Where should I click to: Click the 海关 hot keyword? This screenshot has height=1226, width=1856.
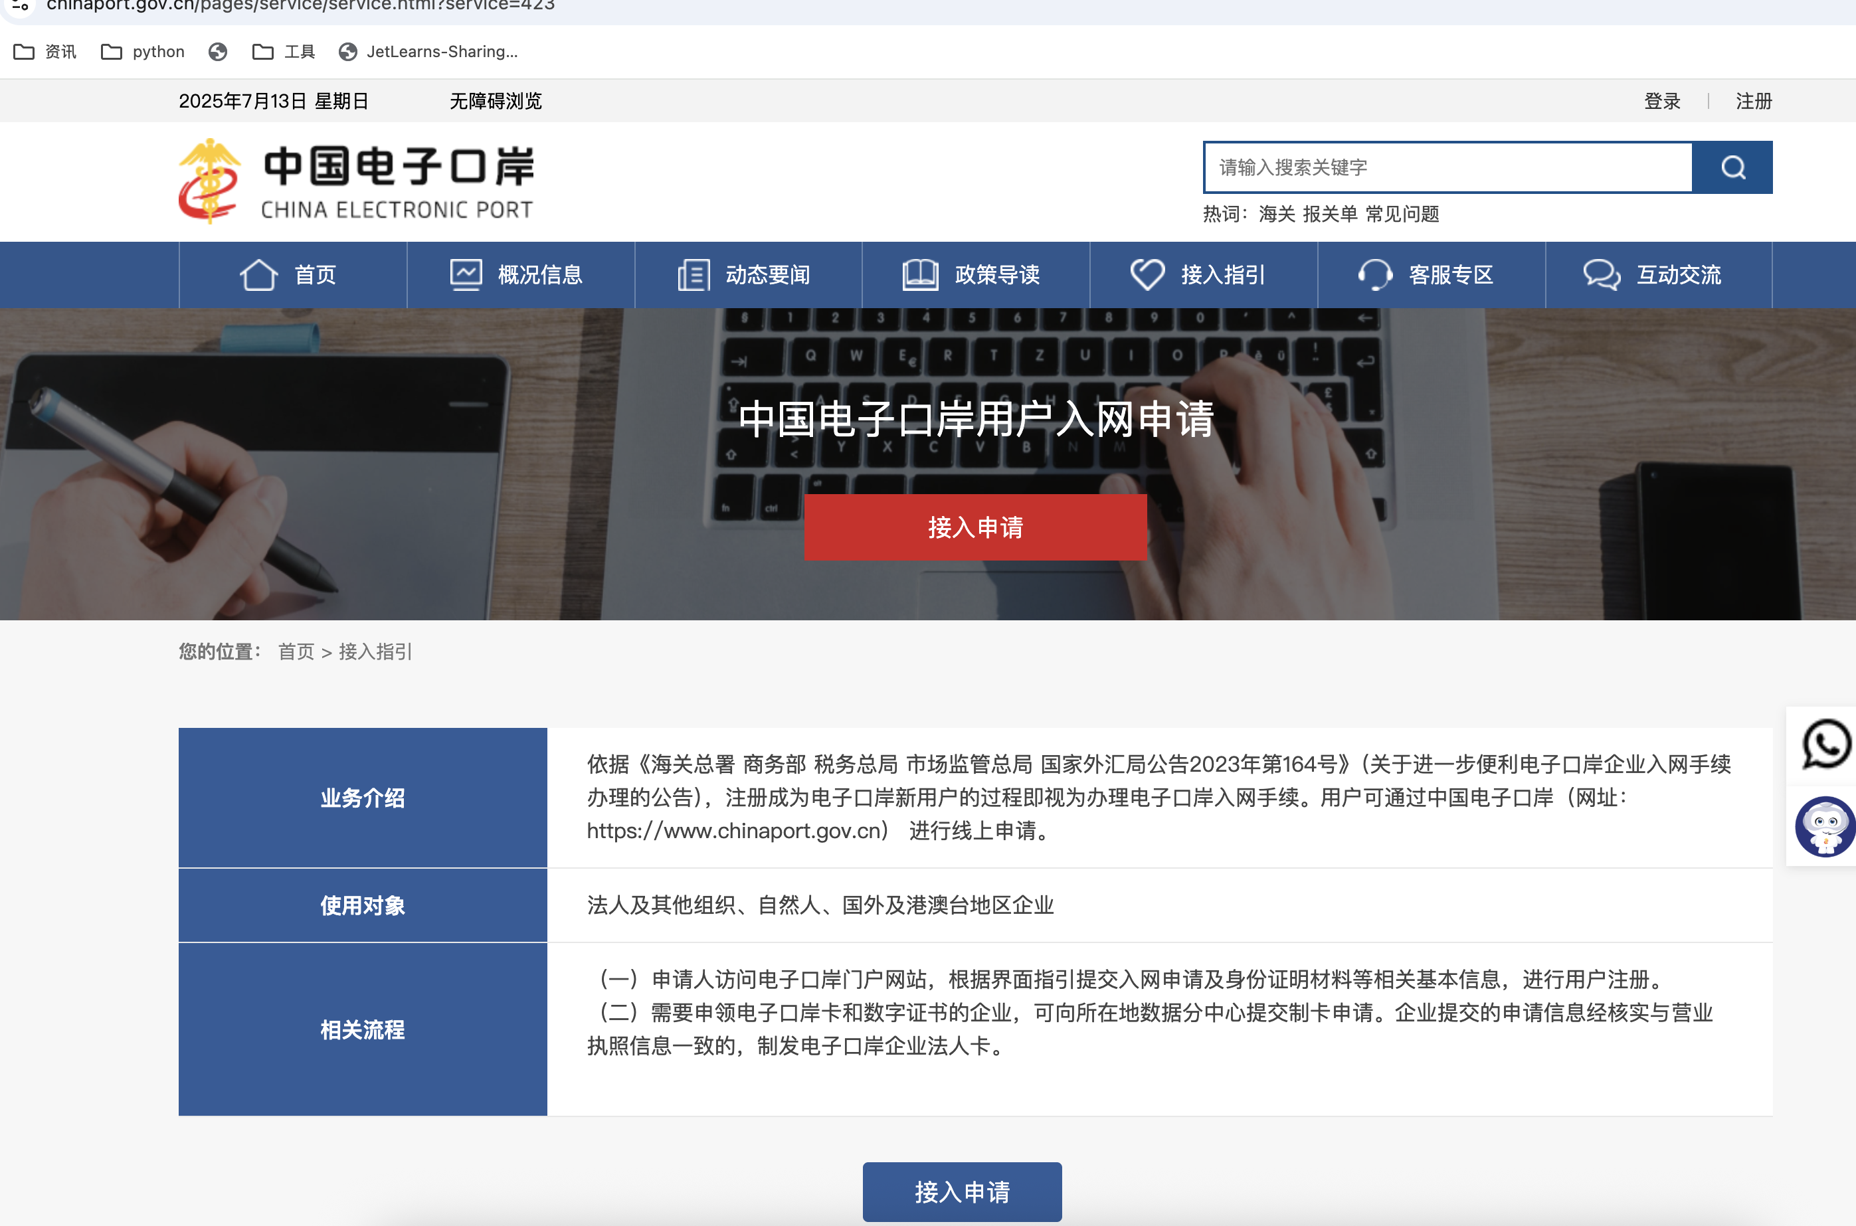tap(1279, 213)
